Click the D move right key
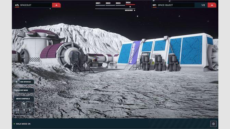Viewport: 230px width, 129px height. 30,110
